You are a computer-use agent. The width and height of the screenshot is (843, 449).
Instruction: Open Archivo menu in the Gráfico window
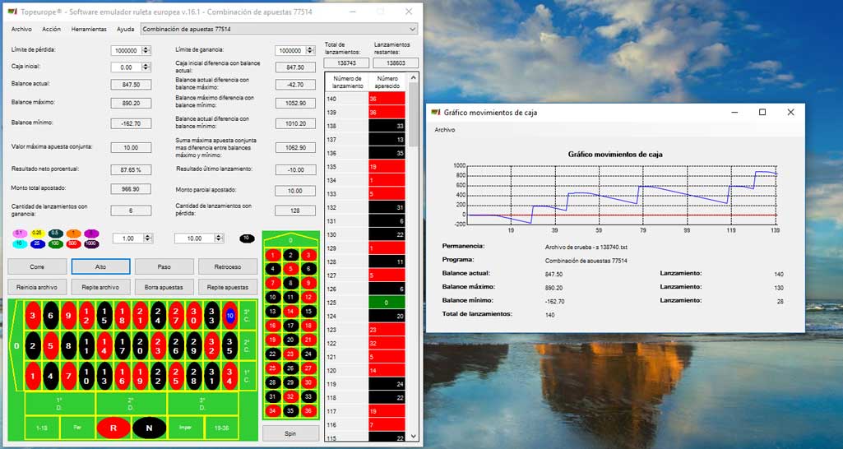(x=444, y=129)
